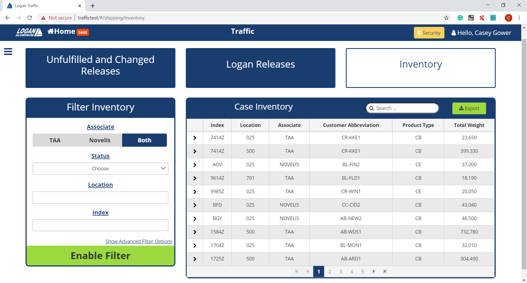Screen dimensions: 527x283
Task: Go to the first page of results
Action: pos(296,271)
